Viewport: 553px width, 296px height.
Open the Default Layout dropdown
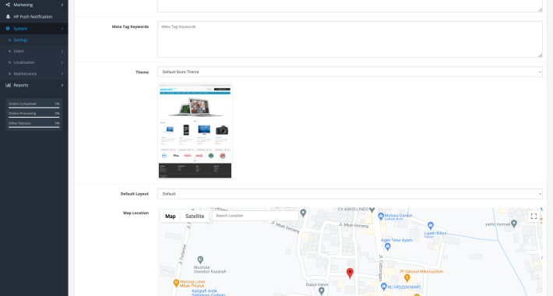[350, 194]
